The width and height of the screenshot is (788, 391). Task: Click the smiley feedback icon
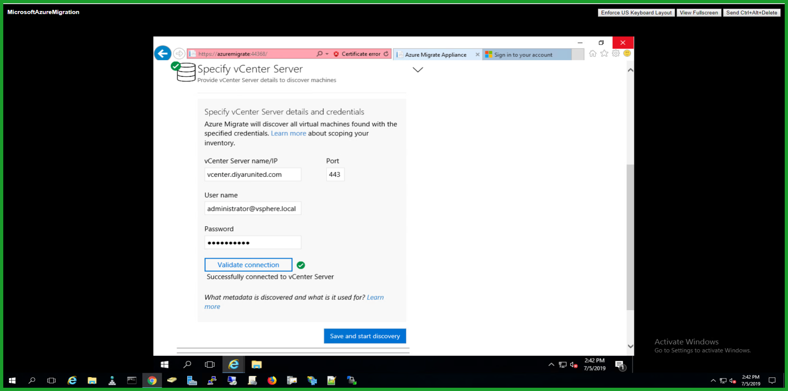(x=627, y=54)
